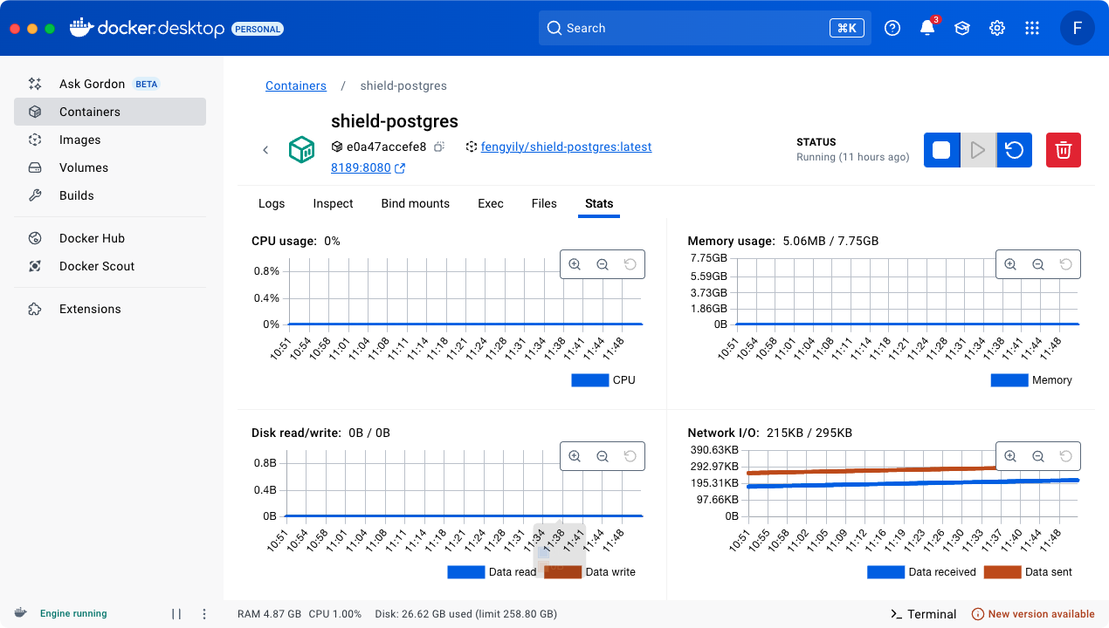Viewport: 1109px width, 628px height.
Task: Zoom out on Disk read/write chart
Action: pos(603,456)
